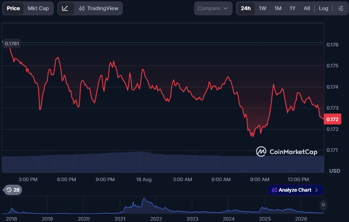Click 2021 on the overview timeline
This screenshot has height=222, width=349.
(120, 219)
